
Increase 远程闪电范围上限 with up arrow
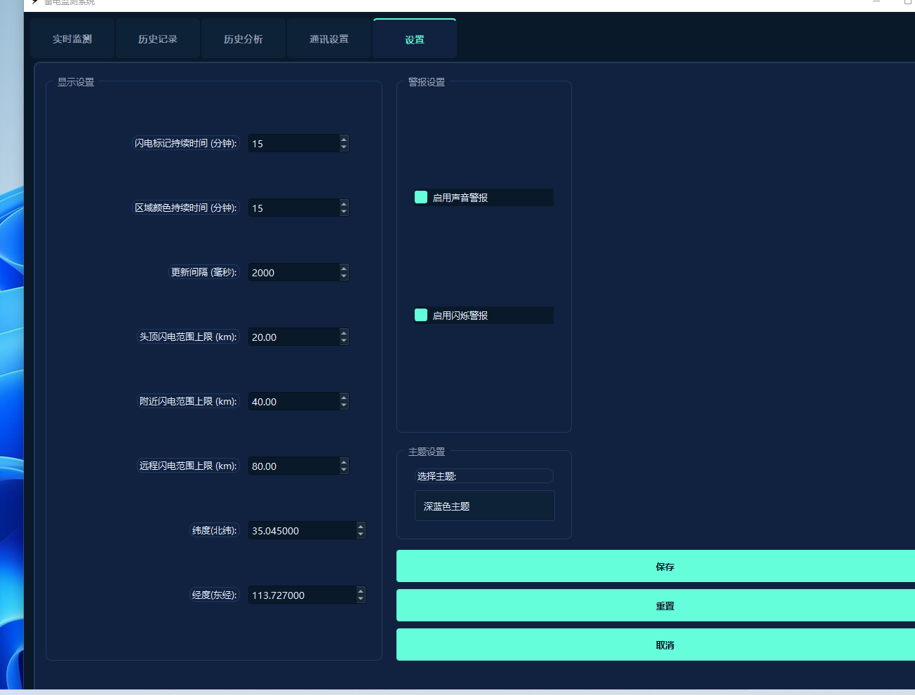point(344,461)
